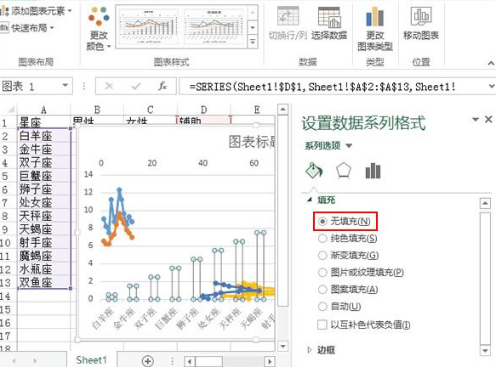Select the second chart style thumbnail

click(x=214, y=26)
